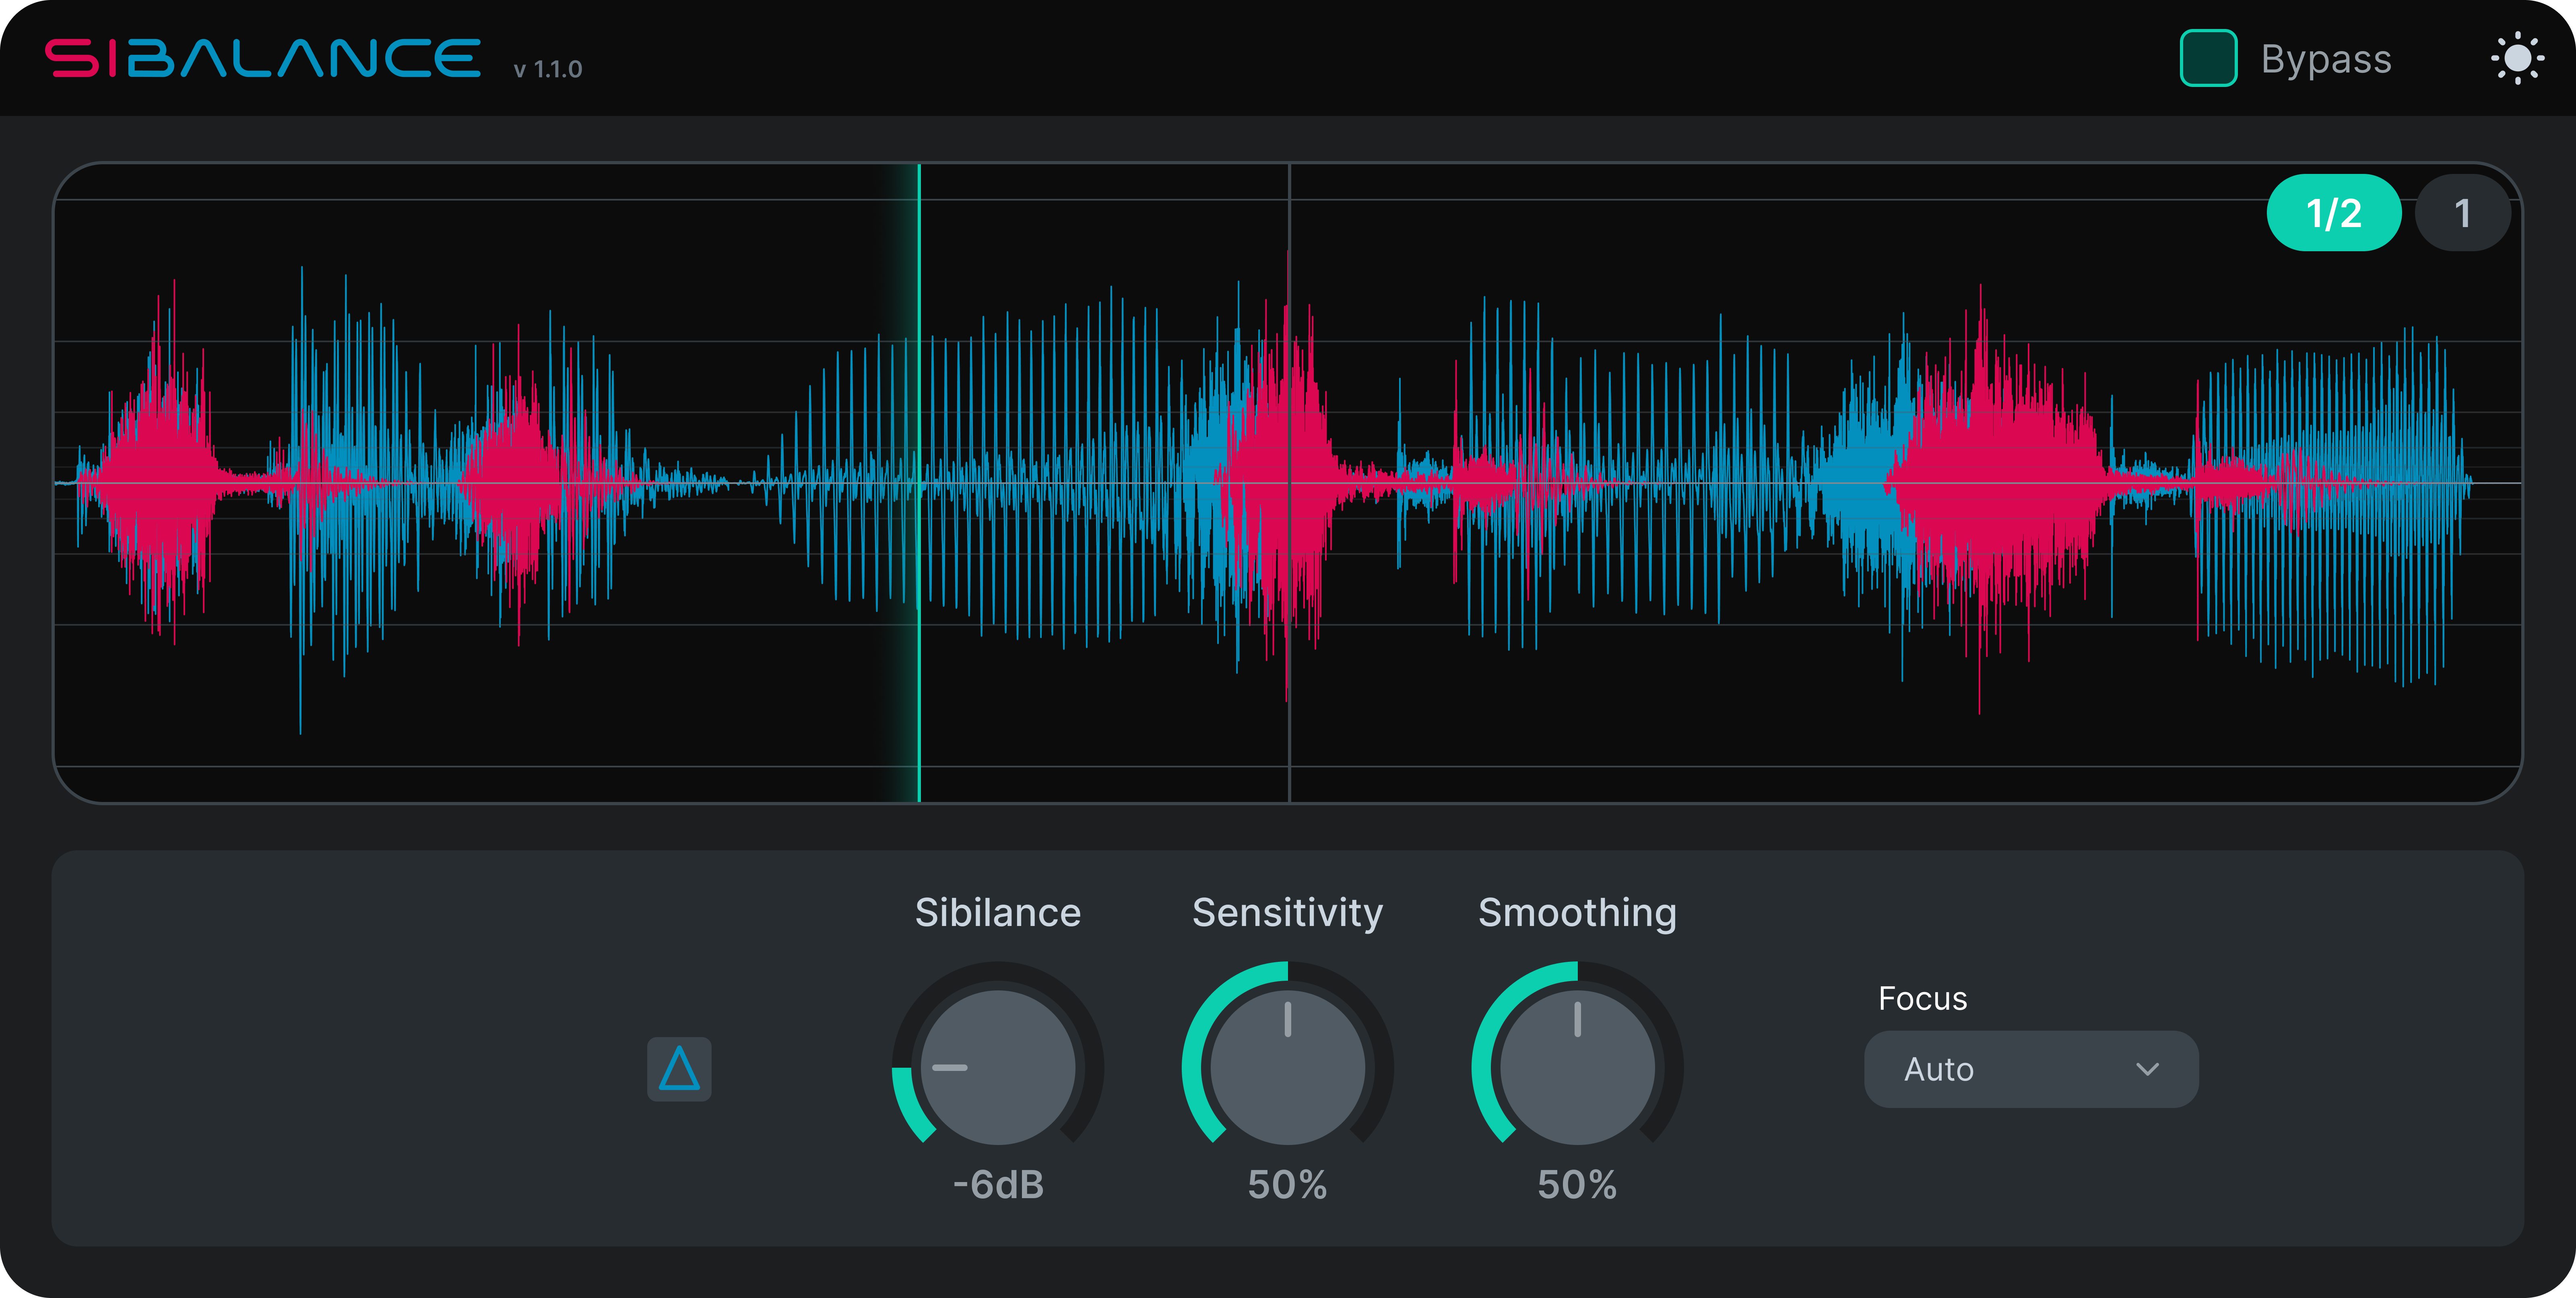Click the 50% value under Sensitivity
This screenshot has height=1298, width=2576.
[x=1287, y=1185]
